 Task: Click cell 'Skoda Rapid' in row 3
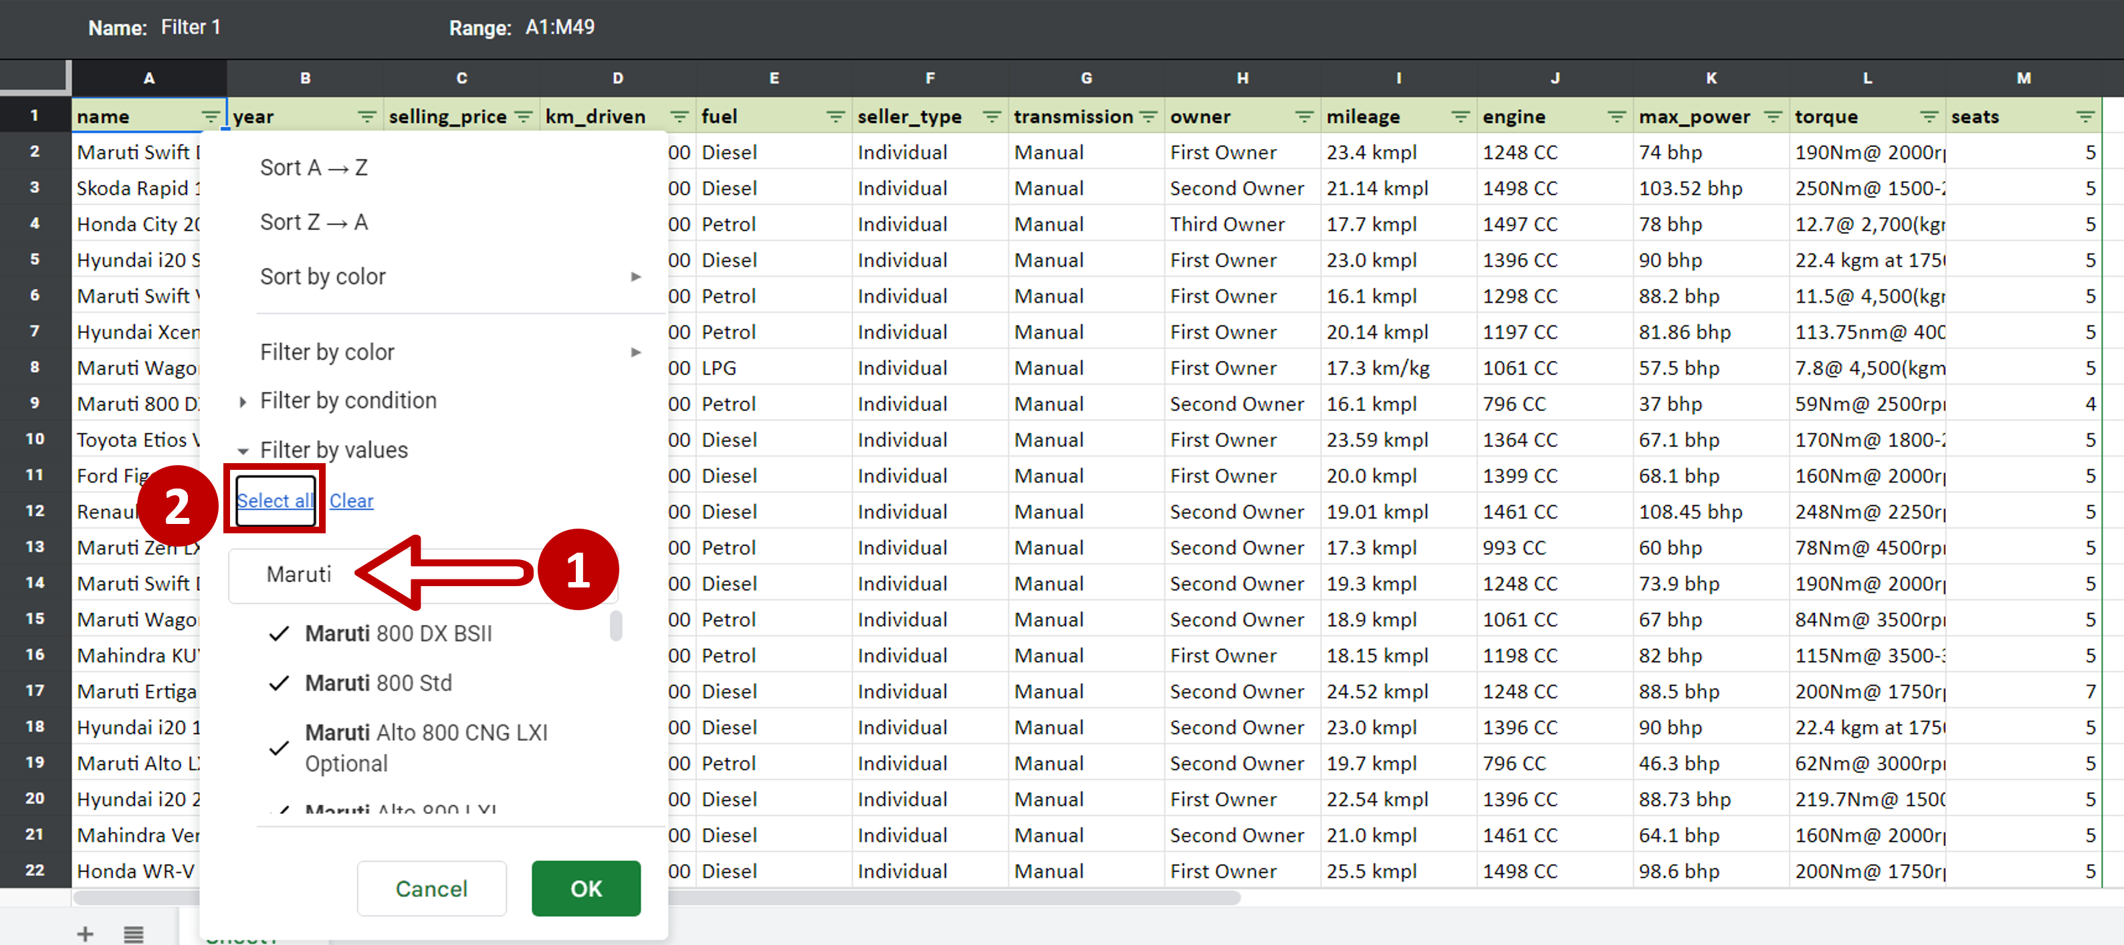(136, 188)
